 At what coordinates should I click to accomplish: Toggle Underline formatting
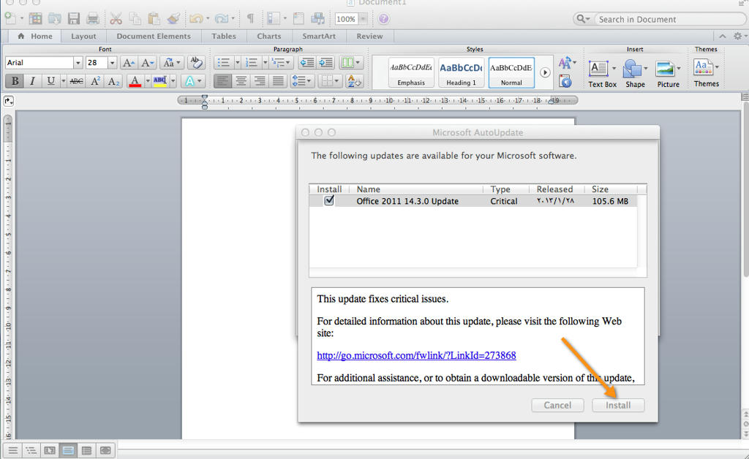tap(50, 81)
